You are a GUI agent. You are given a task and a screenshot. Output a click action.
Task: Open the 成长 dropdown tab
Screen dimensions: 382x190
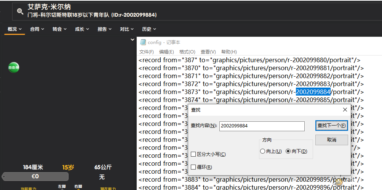click(x=82, y=29)
